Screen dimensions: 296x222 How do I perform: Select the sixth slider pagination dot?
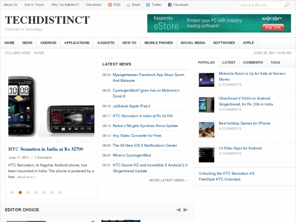point(52,193)
